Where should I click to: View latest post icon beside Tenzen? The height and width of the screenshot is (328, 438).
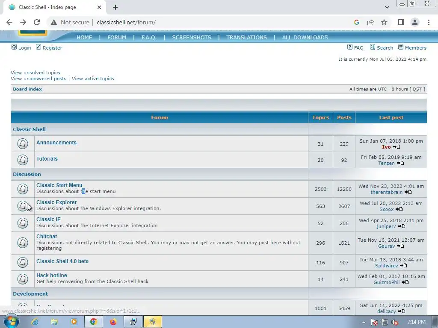point(400,163)
